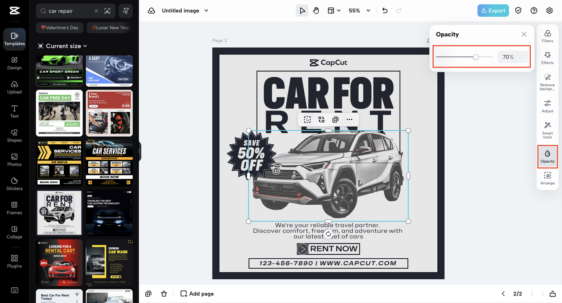
Task: Select the CAR FOR RENT template thumbnail
Action: [x=59, y=213]
